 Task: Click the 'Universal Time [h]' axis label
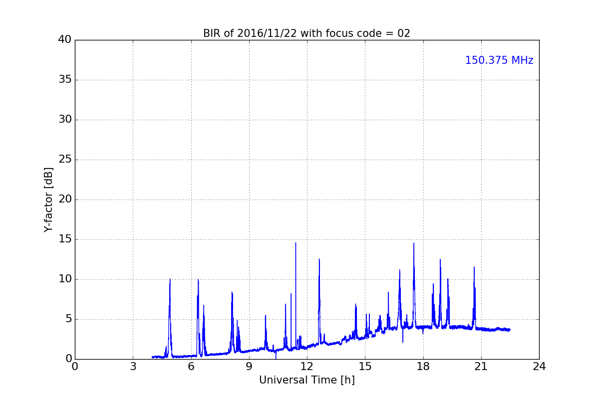point(307,380)
